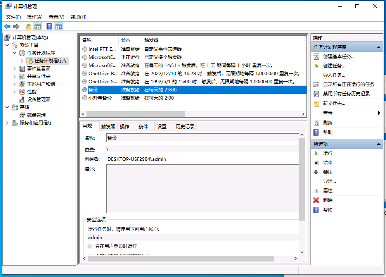386x277 pixels.
Task: Click the task list horizontal scrollbar
Action: pyautogui.click(x=135, y=114)
